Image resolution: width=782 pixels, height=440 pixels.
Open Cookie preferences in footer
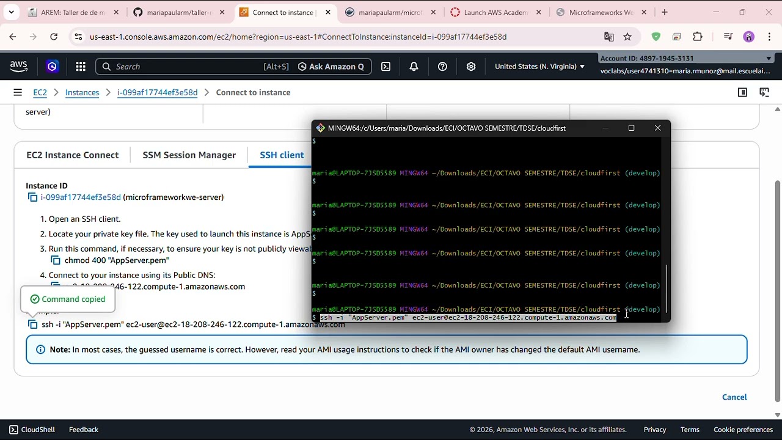click(x=743, y=430)
